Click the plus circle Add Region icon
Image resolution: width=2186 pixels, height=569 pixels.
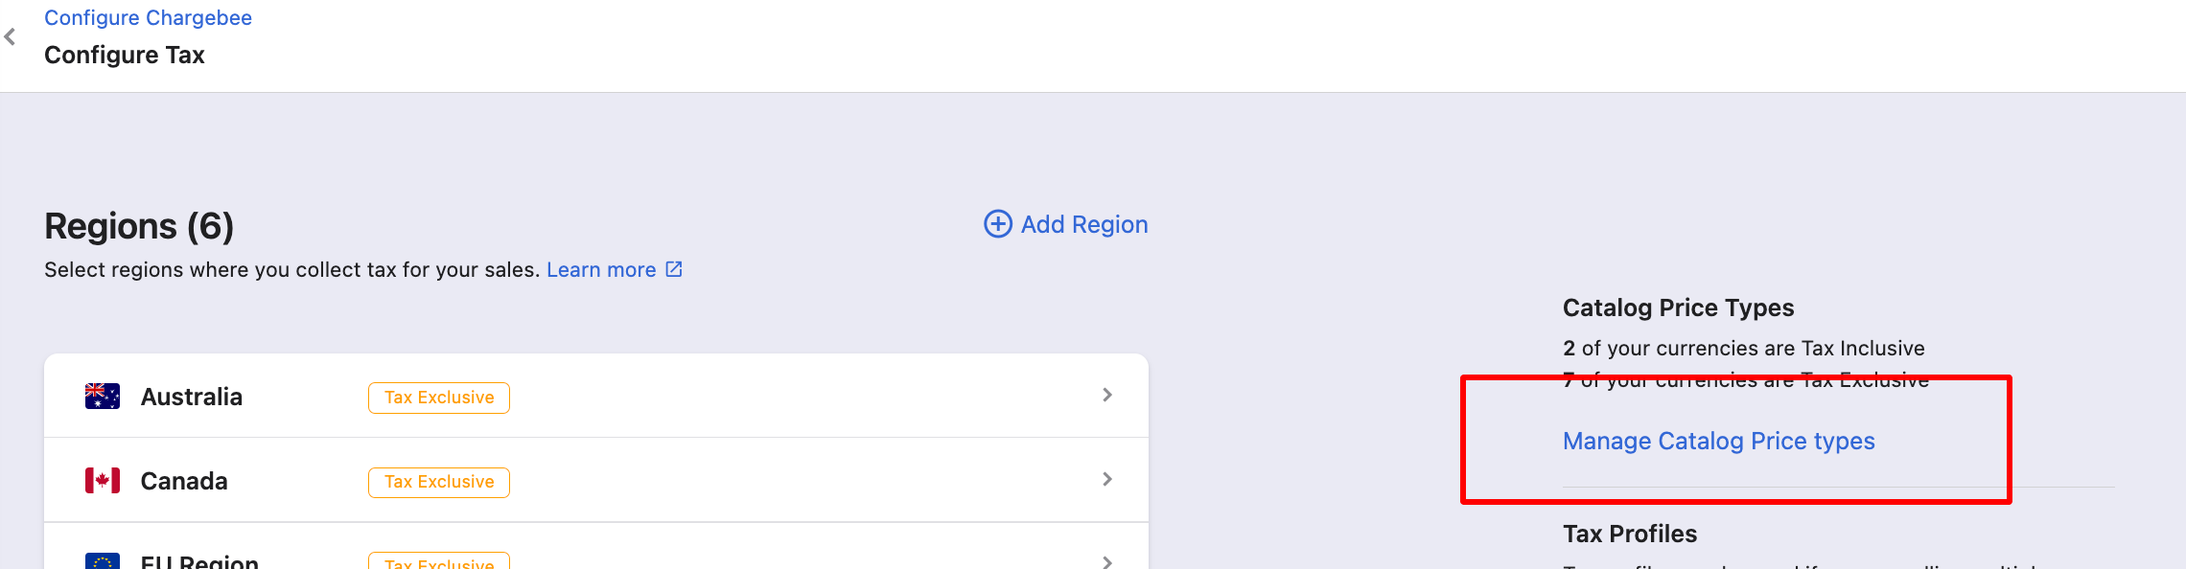(x=998, y=224)
